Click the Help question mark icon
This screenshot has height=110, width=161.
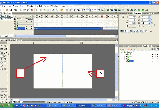pos(62,10)
